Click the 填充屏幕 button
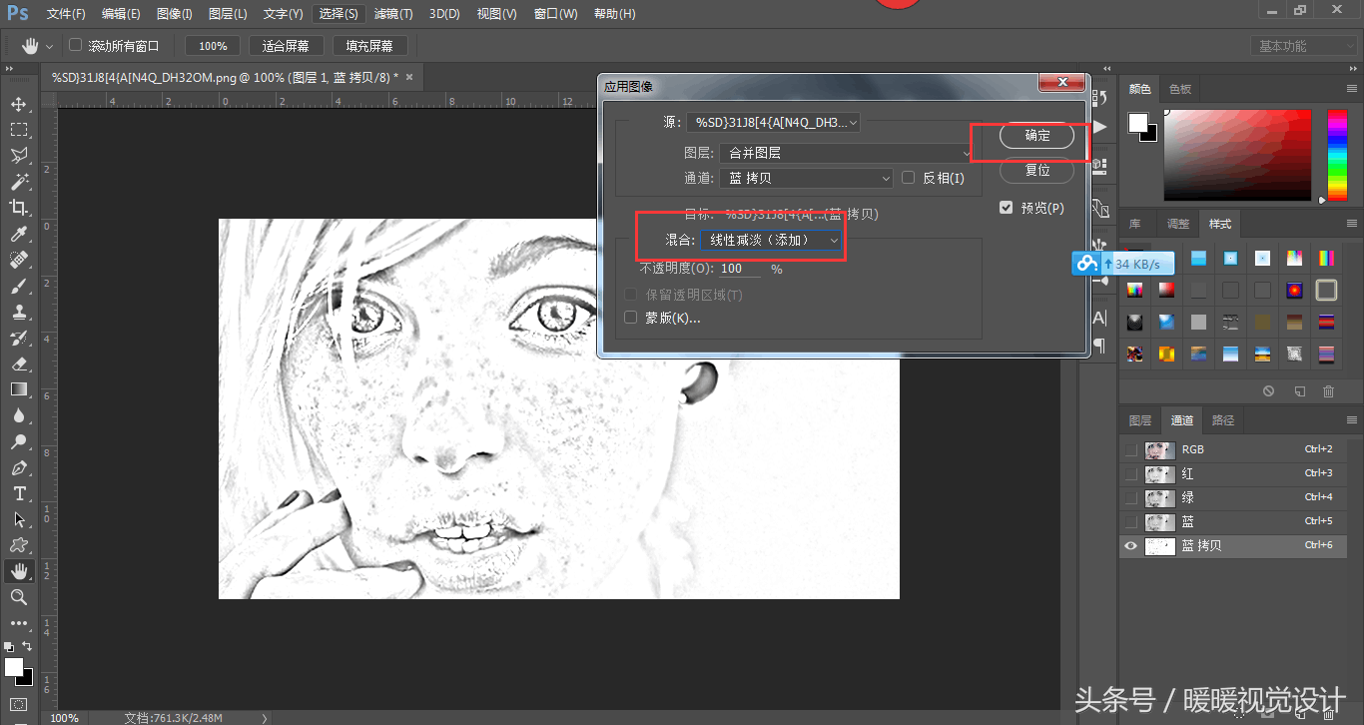Image resolution: width=1364 pixels, height=725 pixels. click(x=369, y=46)
